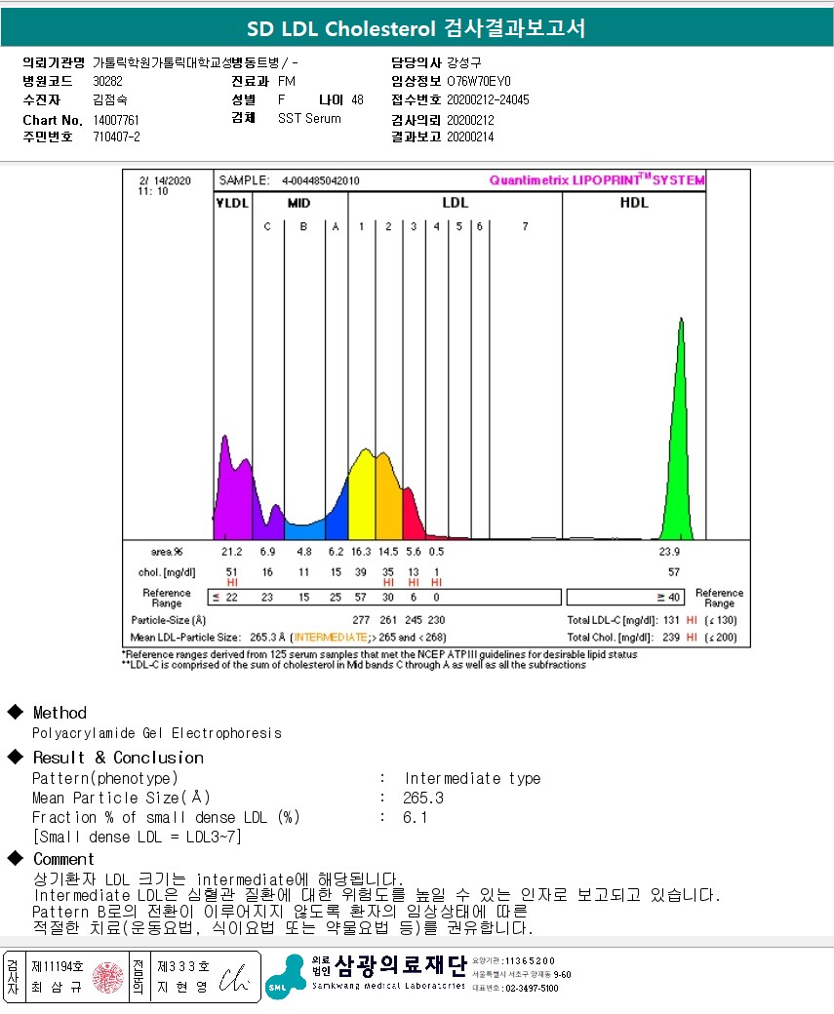Click the diamond bullet beside Comment
834x1014 pixels.
(15, 858)
